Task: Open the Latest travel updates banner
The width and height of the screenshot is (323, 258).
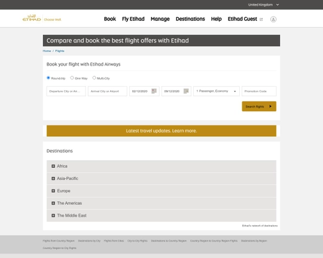Action: (x=161, y=131)
